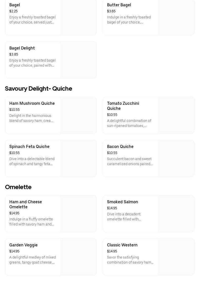The width and height of the screenshot is (203, 281).
Task: Open the Garden Veggie image placeholder
Action: point(78,257)
